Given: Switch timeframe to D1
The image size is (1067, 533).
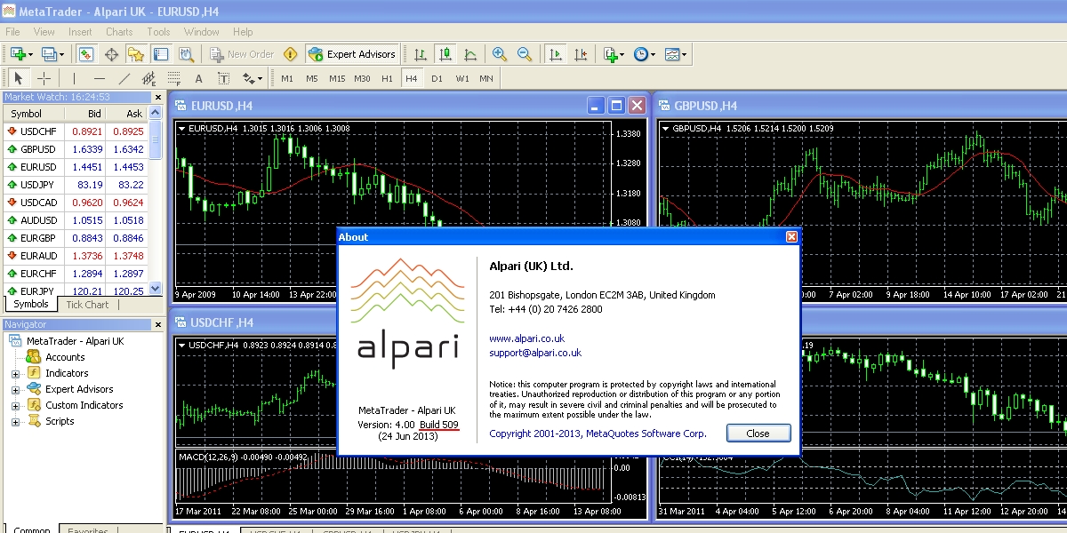Looking at the screenshot, I should [x=437, y=78].
